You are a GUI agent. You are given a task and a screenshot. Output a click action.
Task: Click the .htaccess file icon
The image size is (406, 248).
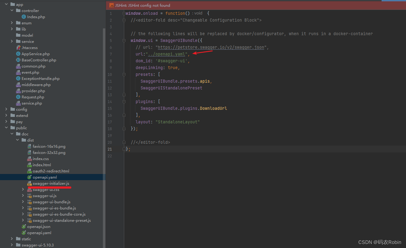pos(18,48)
